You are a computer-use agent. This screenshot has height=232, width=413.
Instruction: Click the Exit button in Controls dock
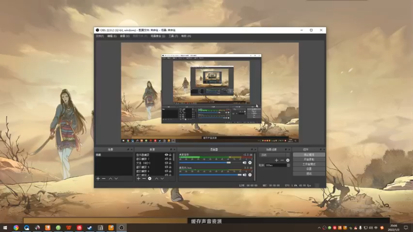[309, 174]
